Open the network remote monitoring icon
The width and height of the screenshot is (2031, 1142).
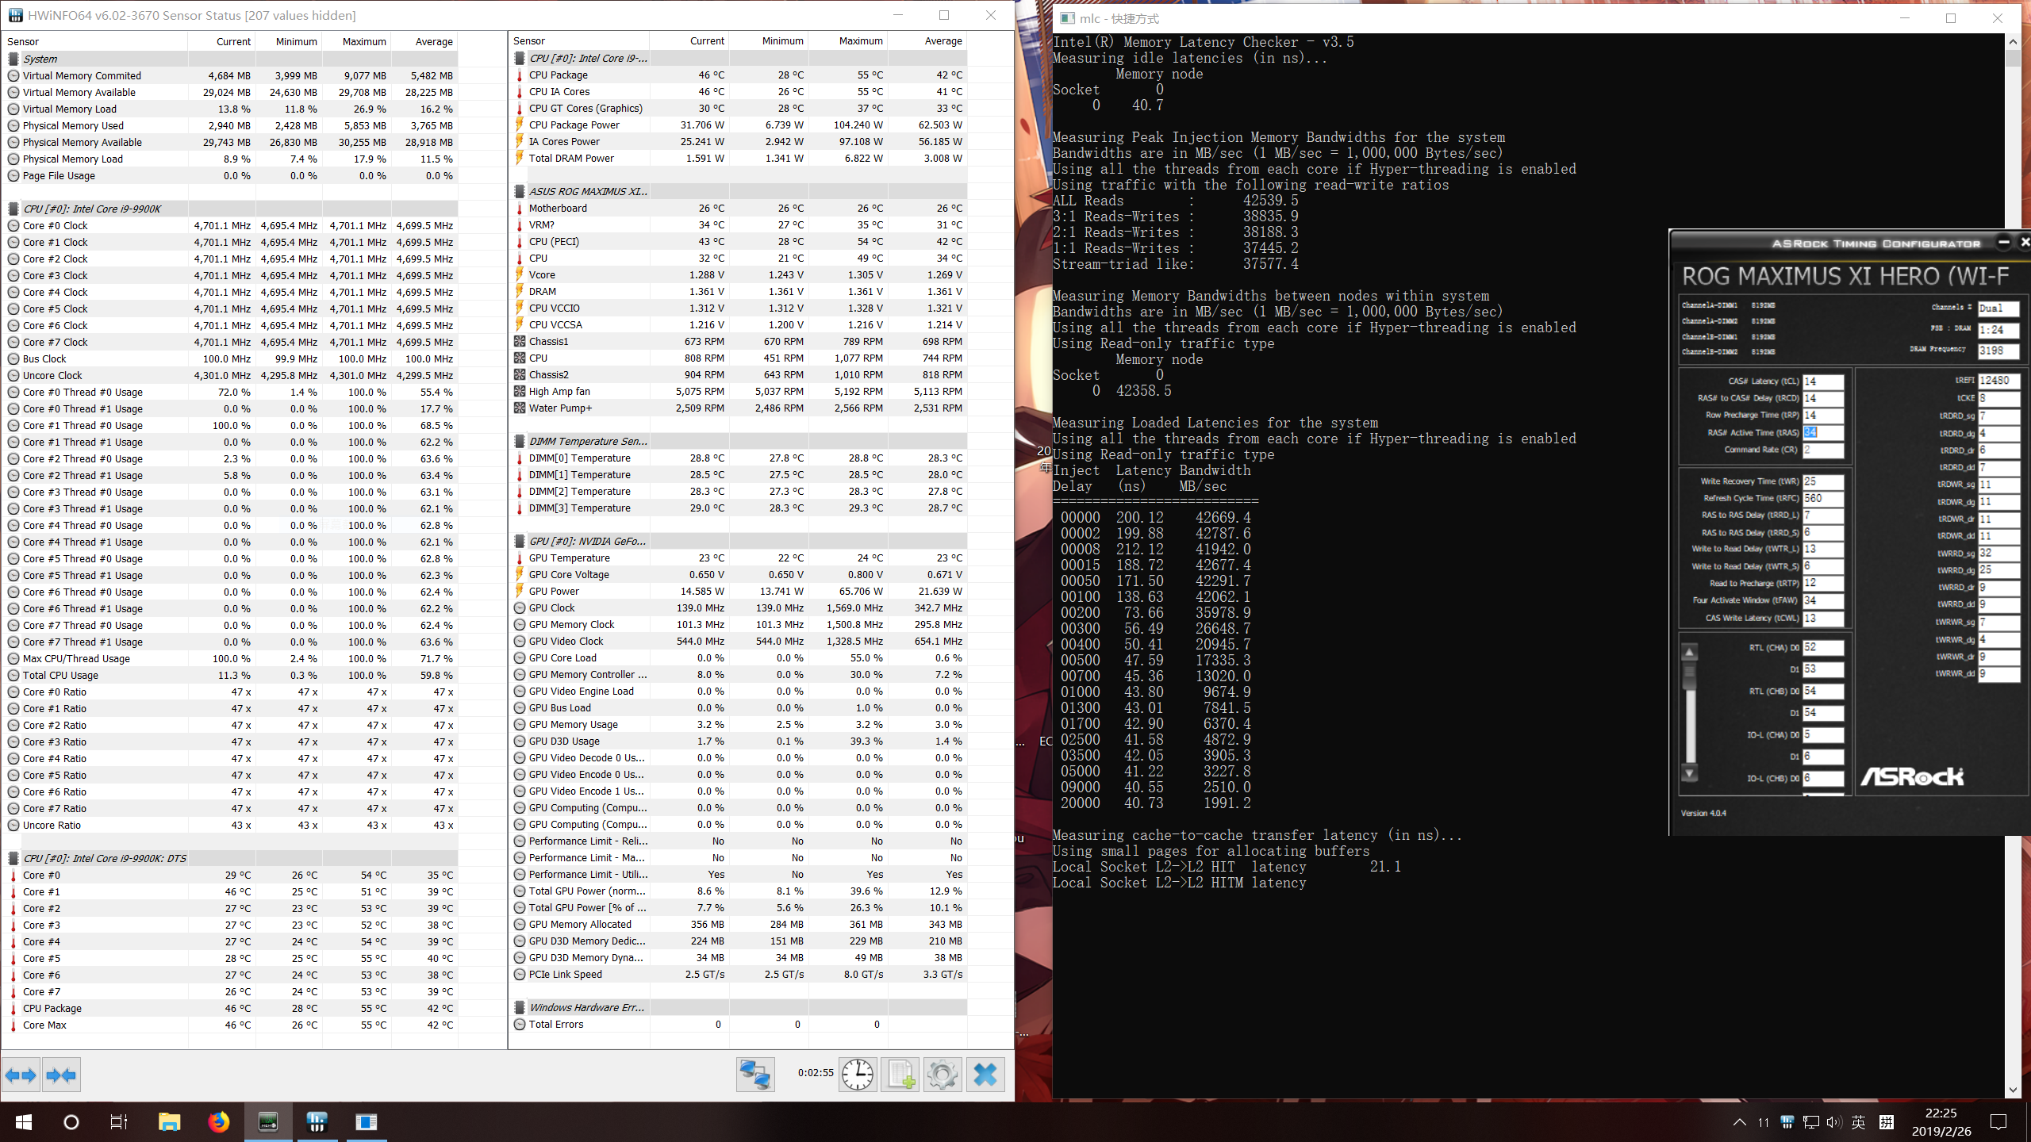[754, 1075]
